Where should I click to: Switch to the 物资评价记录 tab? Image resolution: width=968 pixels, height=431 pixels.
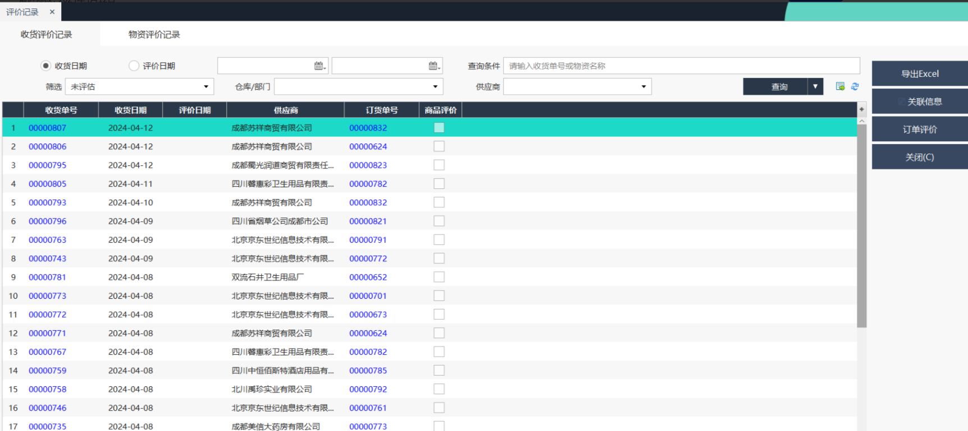154,35
